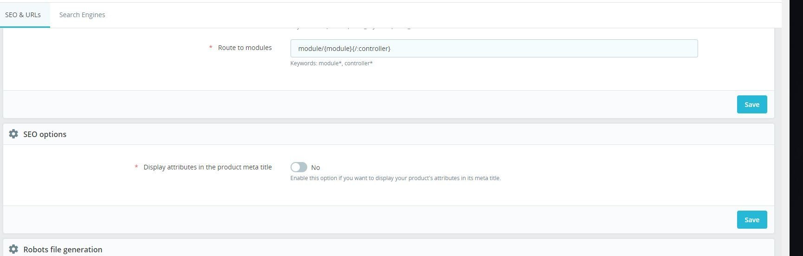Click the Robots file generation heading
The height and width of the screenshot is (256, 803).
pos(63,250)
